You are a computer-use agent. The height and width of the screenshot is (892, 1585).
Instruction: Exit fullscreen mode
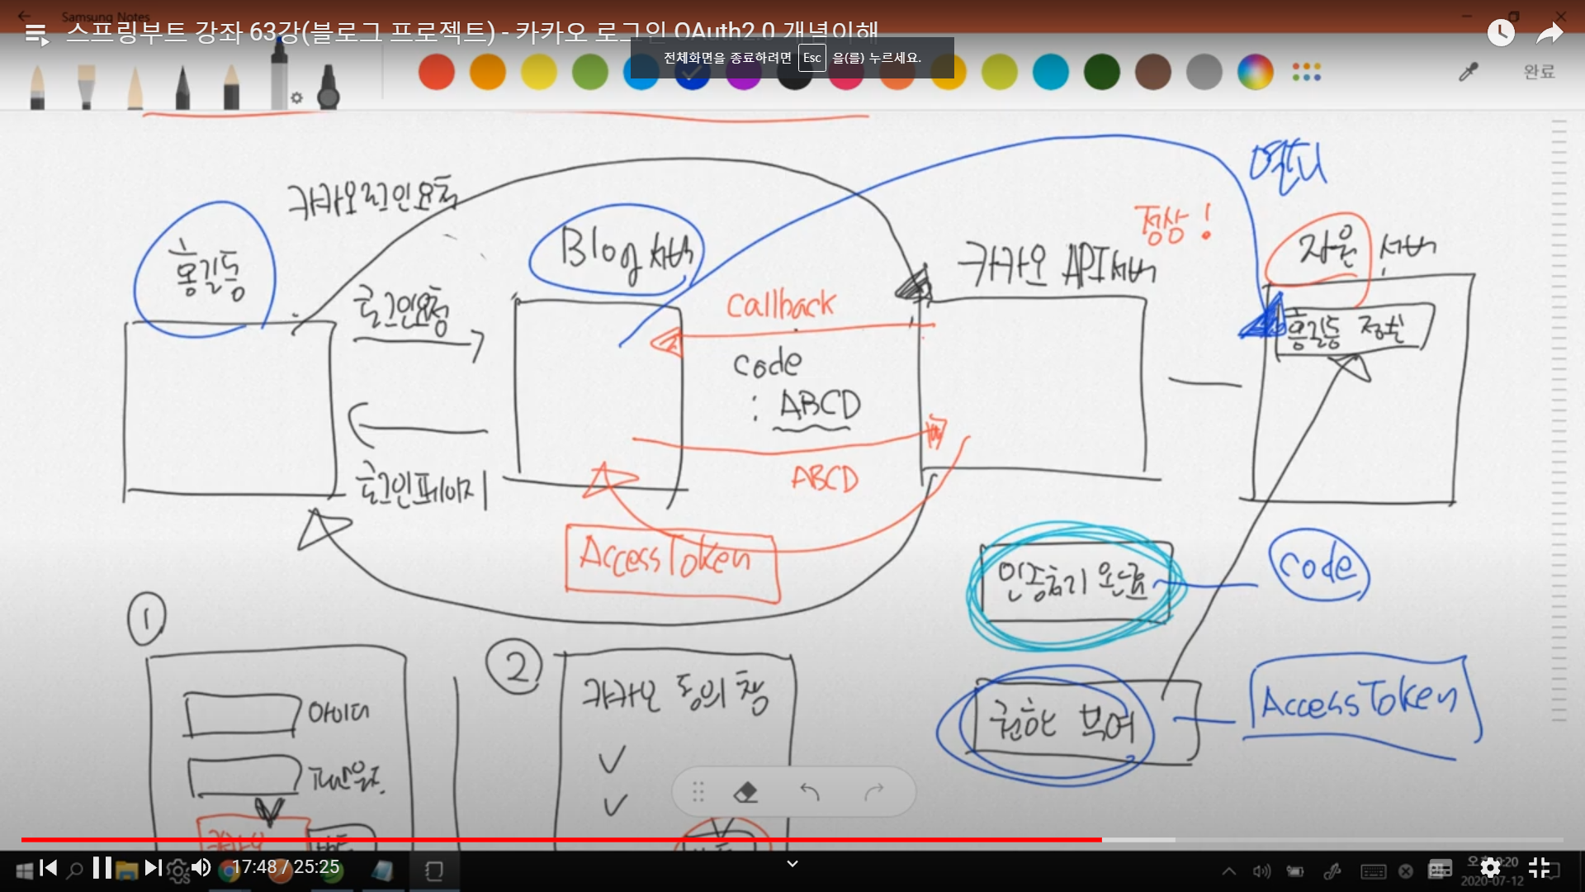tap(1539, 868)
